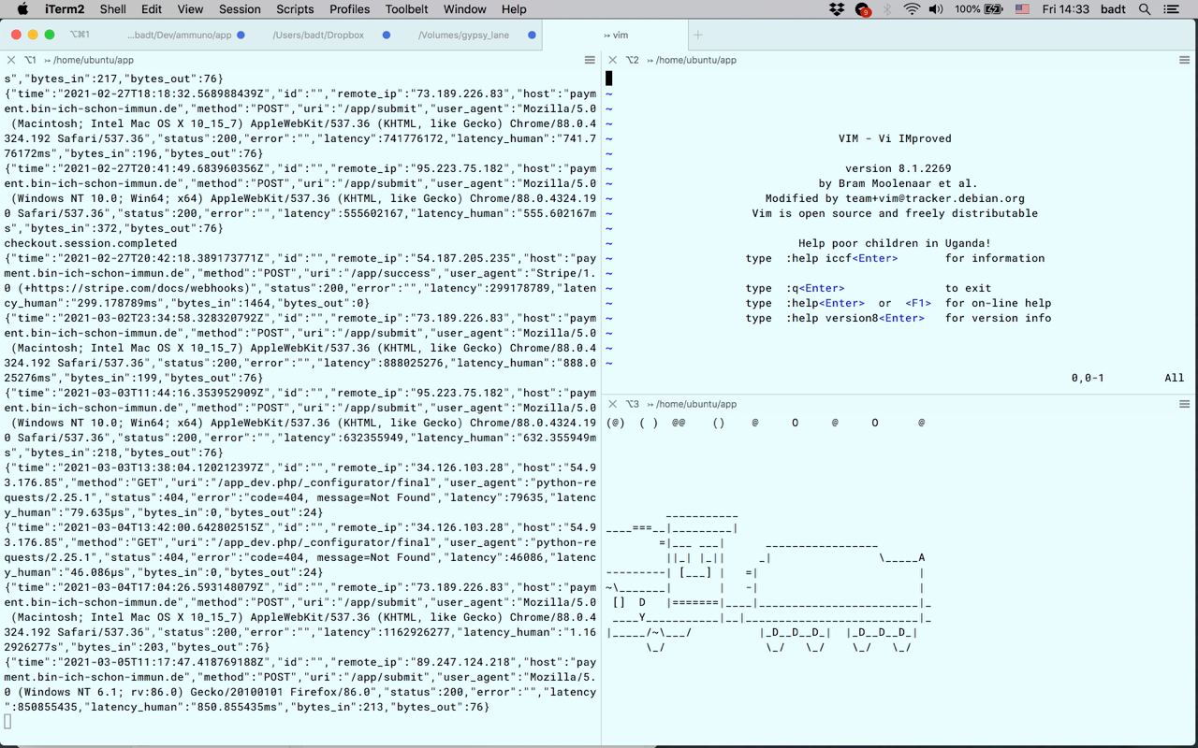This screenshot has width=1198, height=748.
Task: Click the 100% battery indicator
Action: click(x=978, y=8)
